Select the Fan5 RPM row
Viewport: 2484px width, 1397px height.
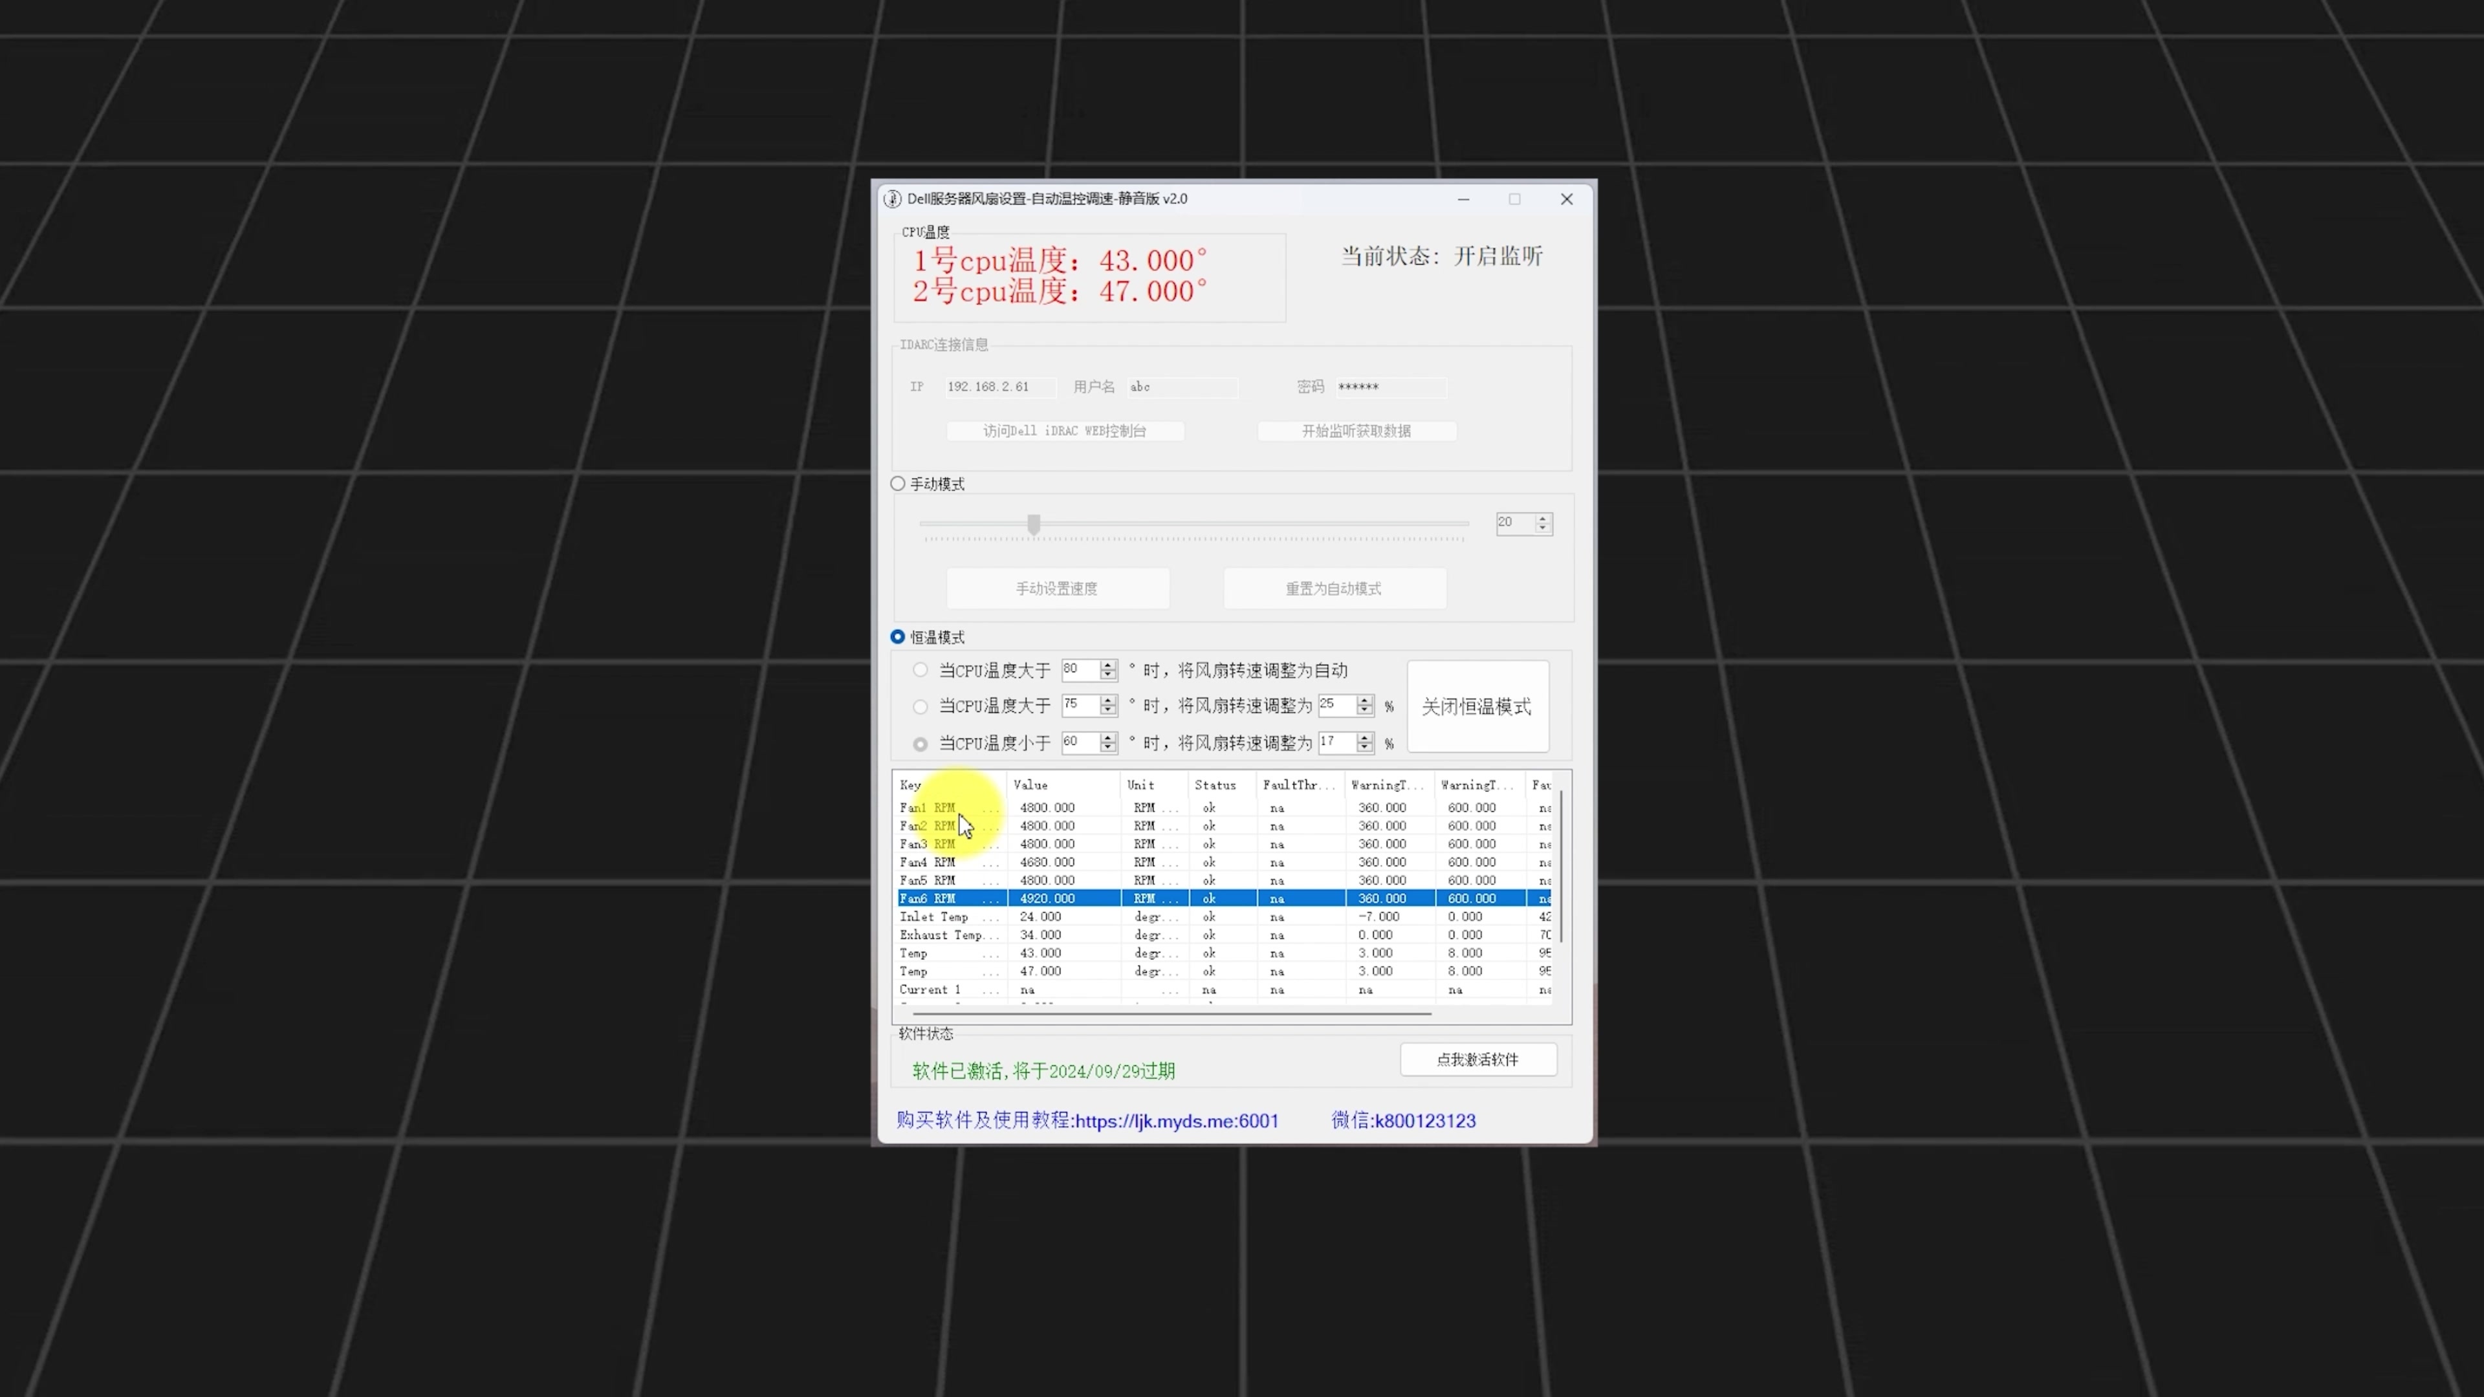1225,880
